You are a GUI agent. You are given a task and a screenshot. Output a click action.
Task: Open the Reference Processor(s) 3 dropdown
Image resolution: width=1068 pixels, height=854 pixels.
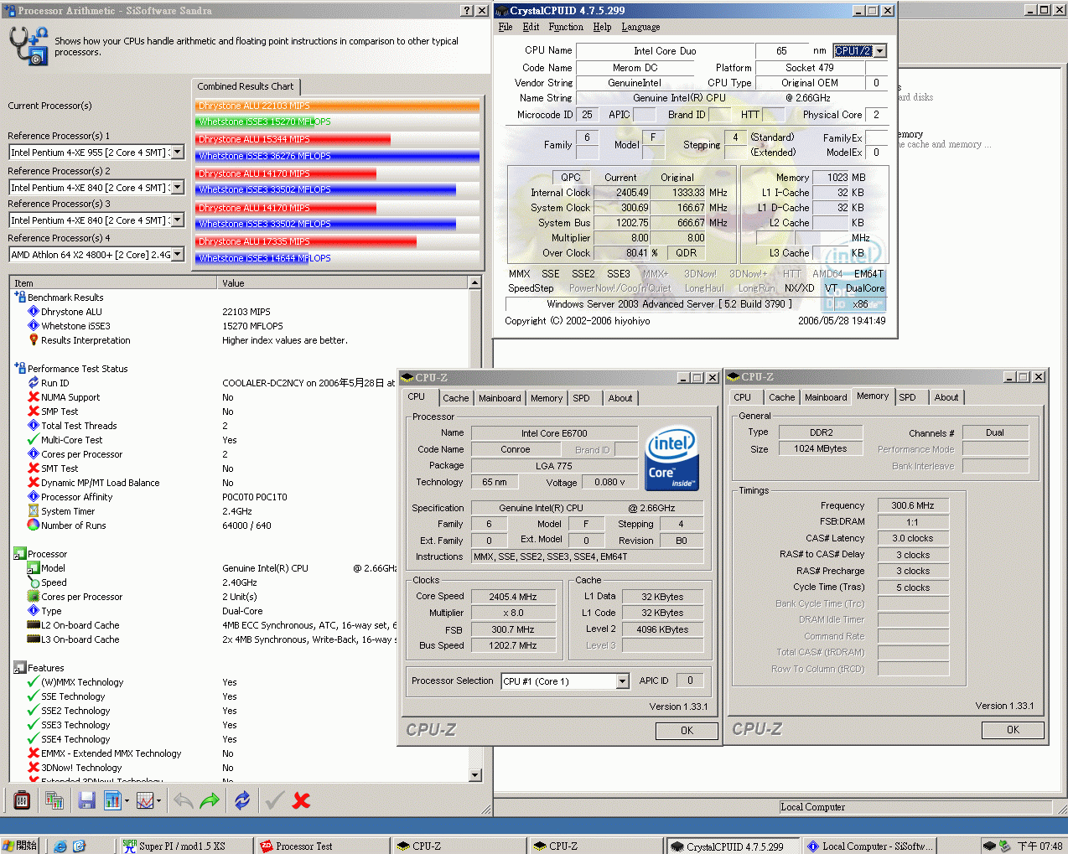click(178, 220)
